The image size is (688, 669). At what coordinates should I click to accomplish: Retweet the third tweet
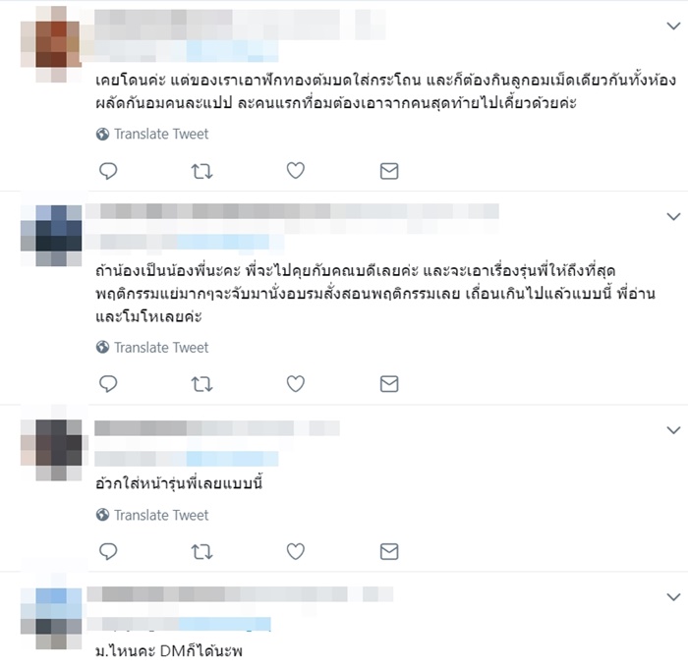[201, 552]
